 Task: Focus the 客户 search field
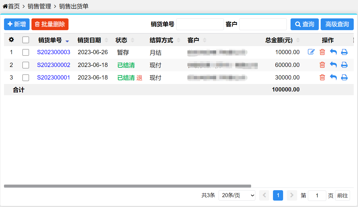click(x=263, y=24)
